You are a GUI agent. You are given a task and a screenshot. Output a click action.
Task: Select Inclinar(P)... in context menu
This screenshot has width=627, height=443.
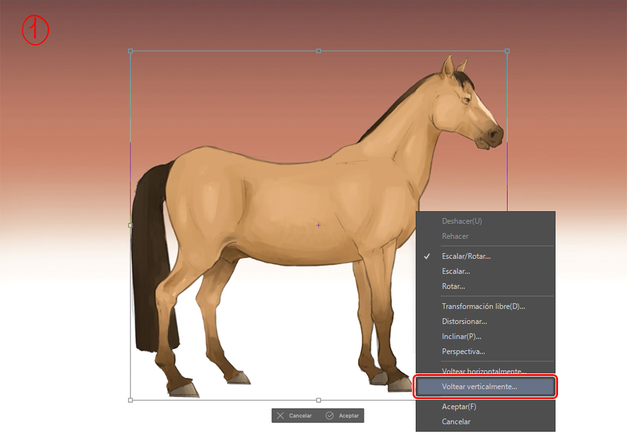(x=461, y=336)
